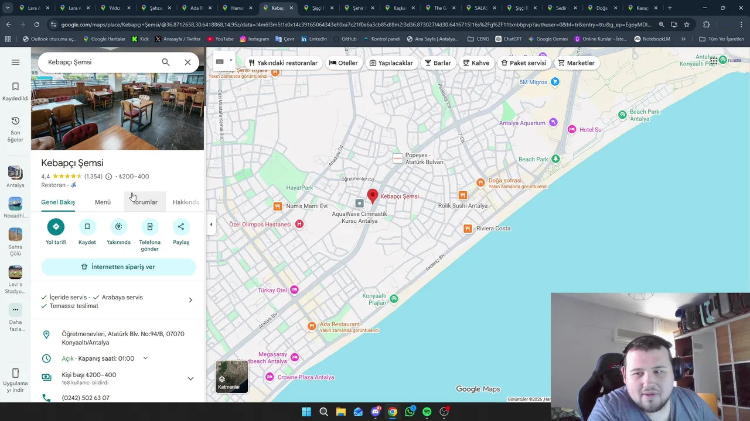Click the Yol tarifi directions icon
750x421 pixels.
pos(56,227)
